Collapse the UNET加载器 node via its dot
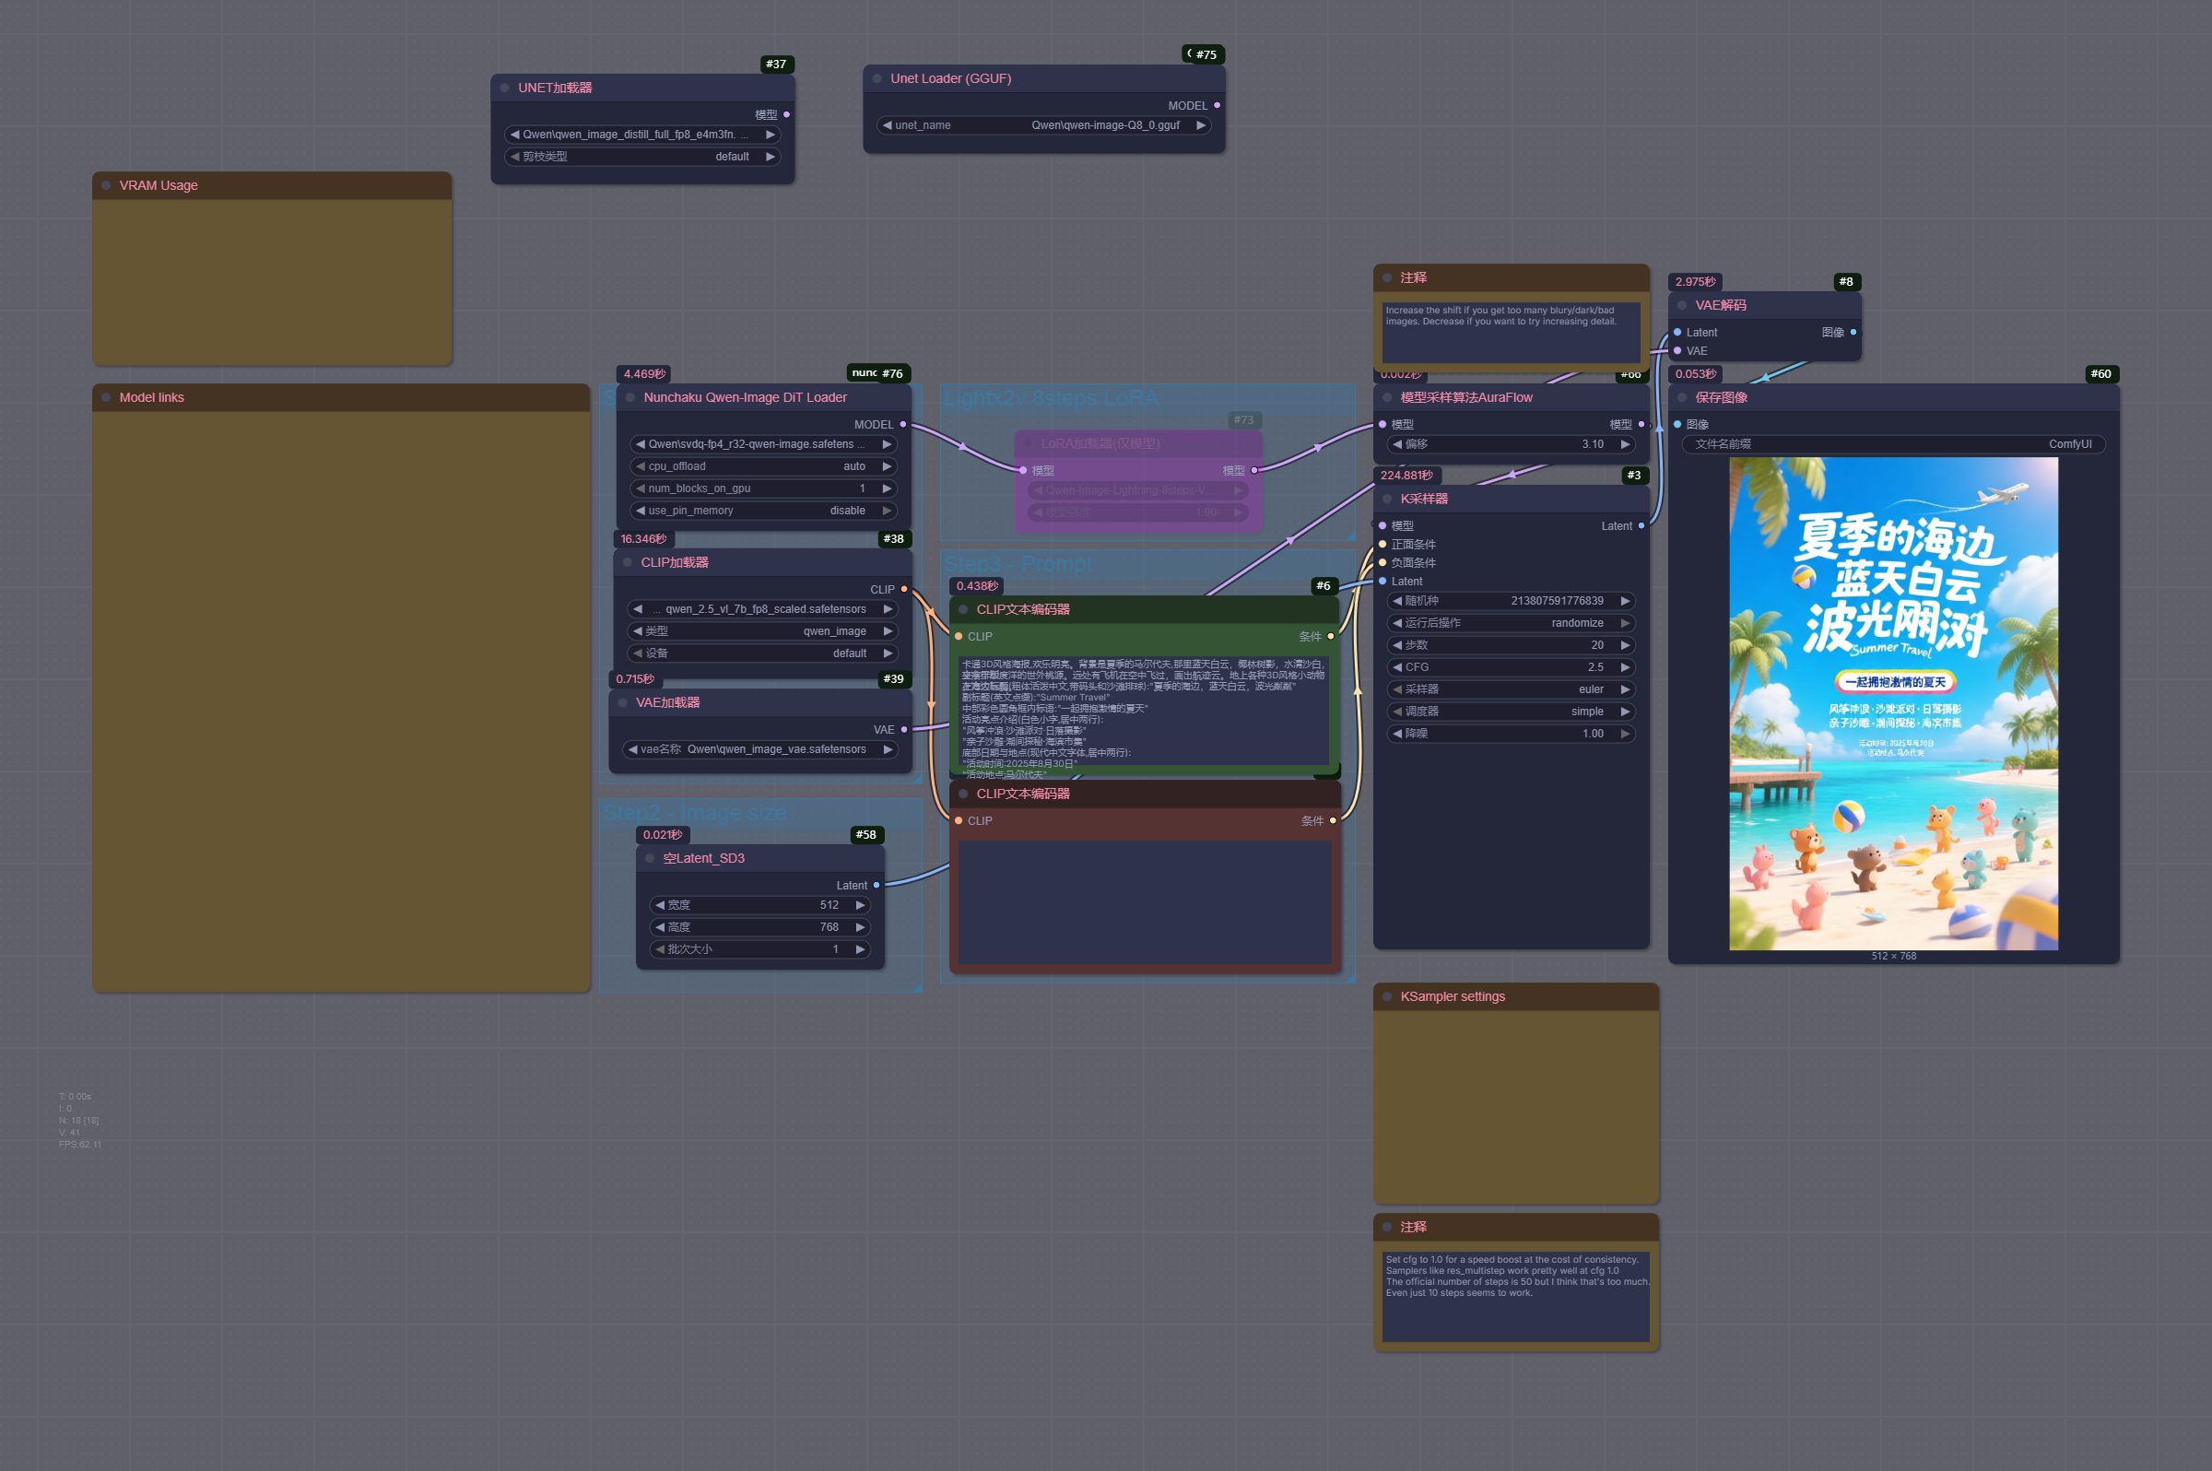 (x=505, y=88)
